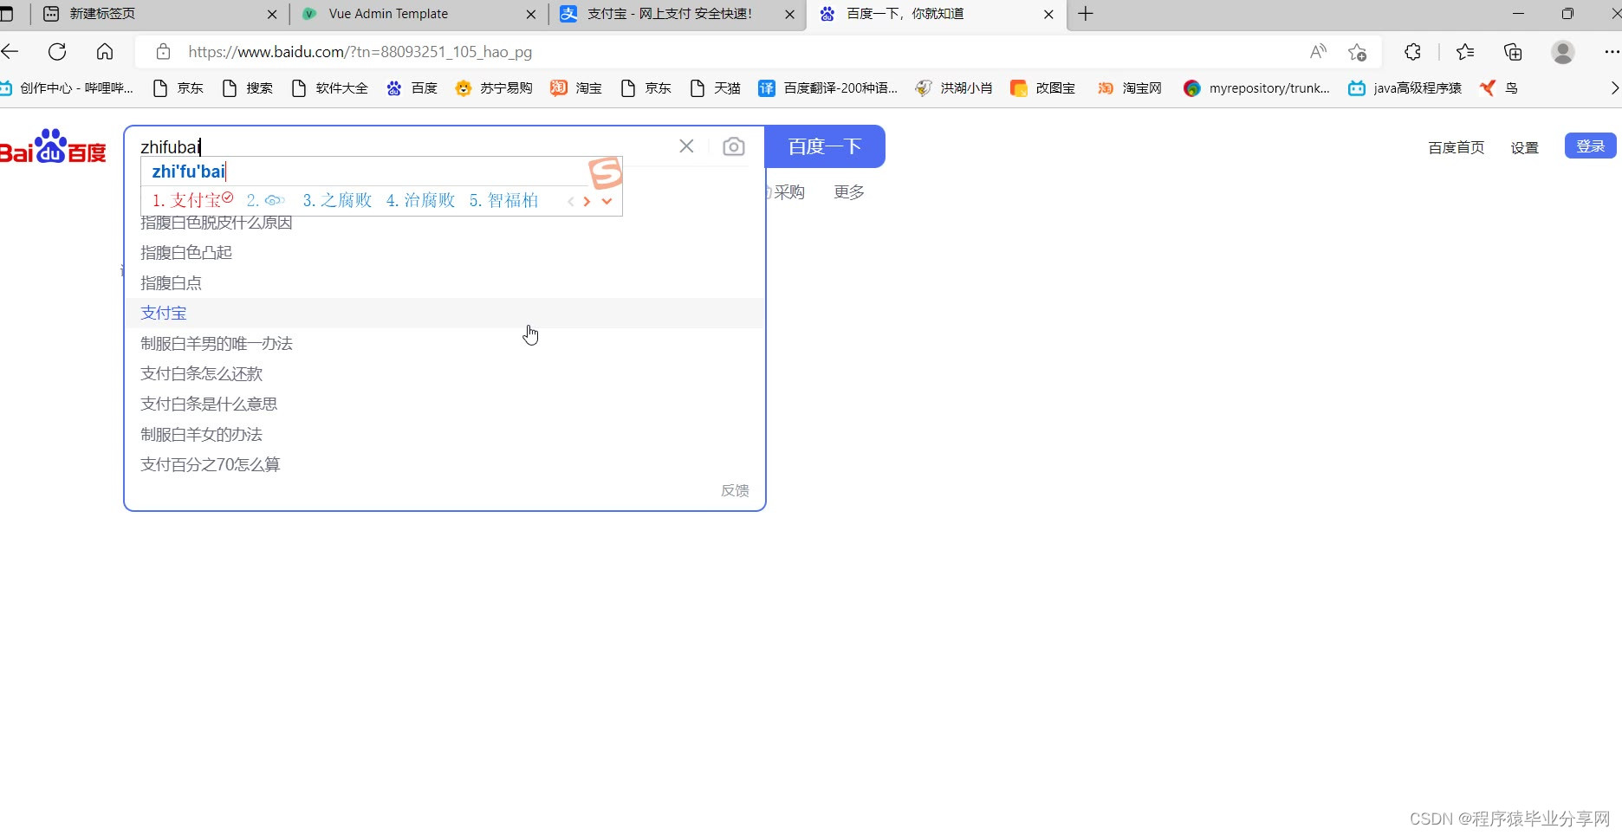Open the favorites list icon
Viewport: 1622px width, 835px height.
point(1465,52)
